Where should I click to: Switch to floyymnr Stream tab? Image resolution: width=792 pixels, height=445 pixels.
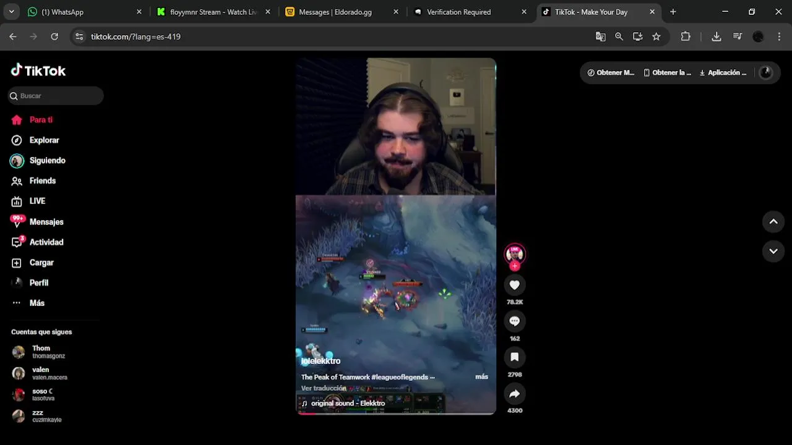(x=213, y=12)
